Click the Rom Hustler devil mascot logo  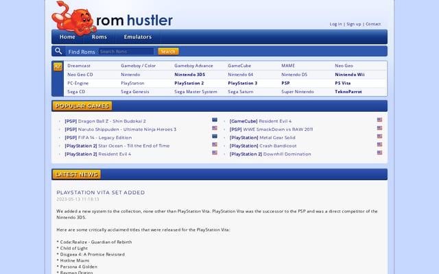click(74, 18)
